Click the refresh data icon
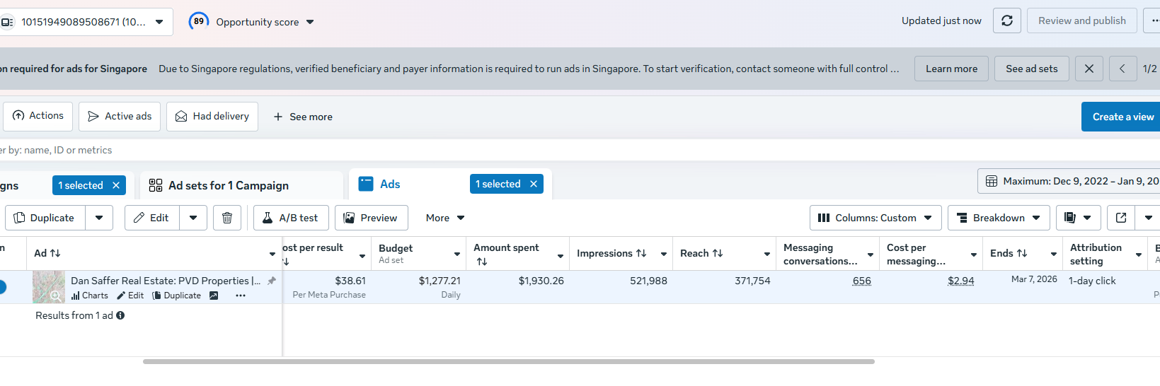The width and height of the screenshot is (1160, 386). click(1006, 21)
